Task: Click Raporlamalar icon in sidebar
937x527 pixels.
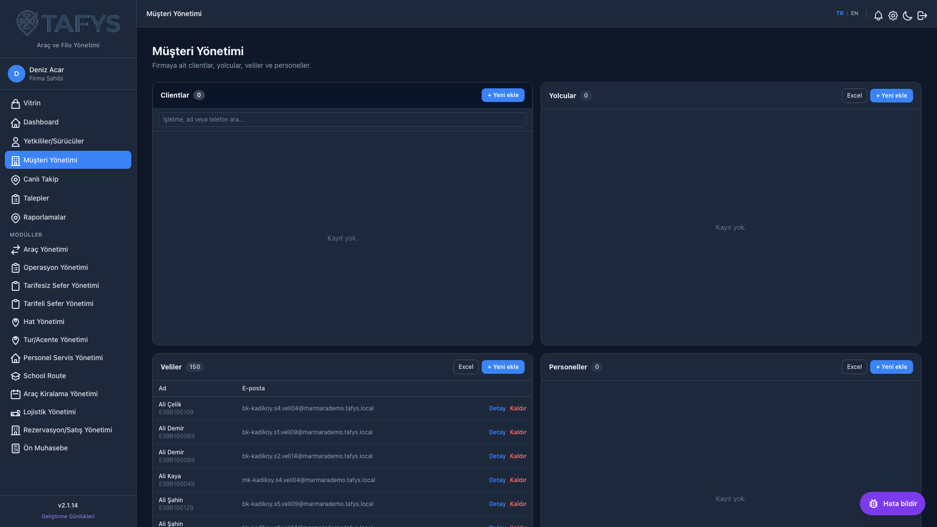Action: pyautogui.click(x=16, y=218)
